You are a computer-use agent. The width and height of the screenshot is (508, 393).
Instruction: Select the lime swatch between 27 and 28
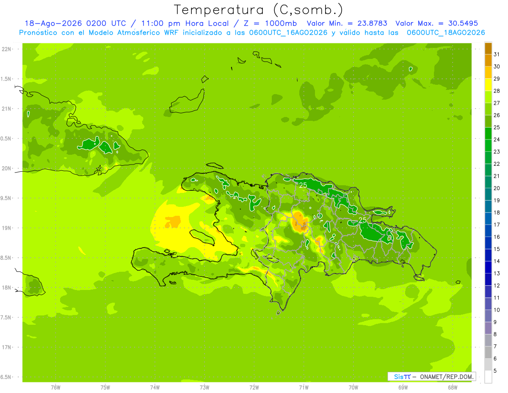pyautogui.click(x=488, y=97)
